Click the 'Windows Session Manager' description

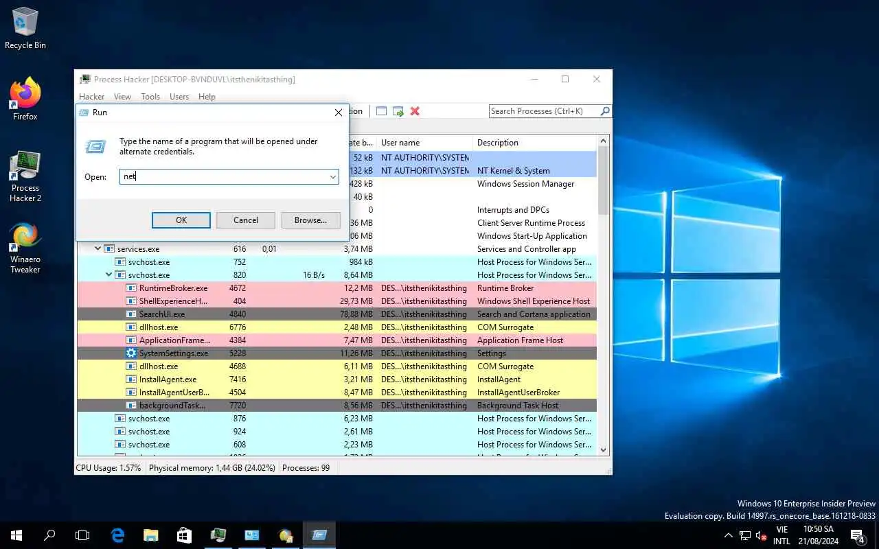(526, 184)
